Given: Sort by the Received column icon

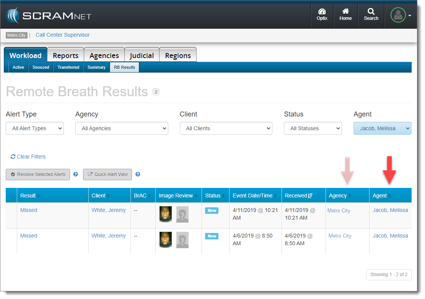Looking at the screenshot, I should (x=310, y=196).
